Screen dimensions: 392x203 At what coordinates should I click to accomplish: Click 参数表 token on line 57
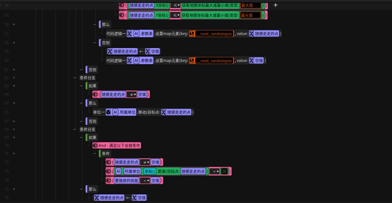point(147,33)
